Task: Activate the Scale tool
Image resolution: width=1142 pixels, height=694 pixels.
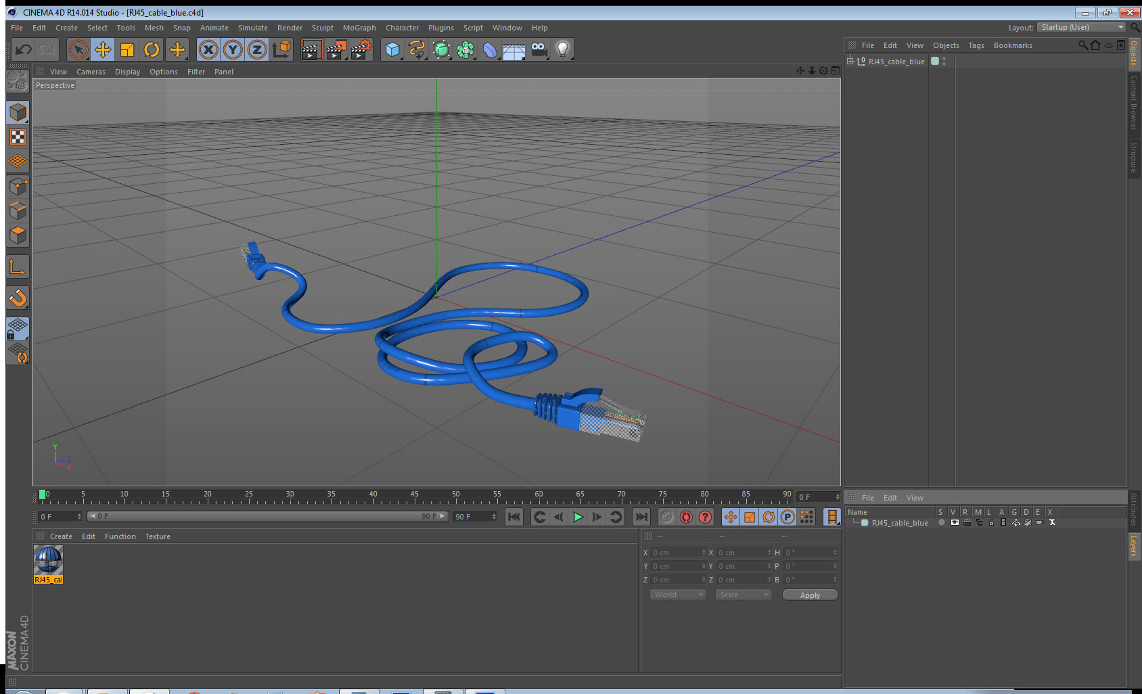Action: 127,49
